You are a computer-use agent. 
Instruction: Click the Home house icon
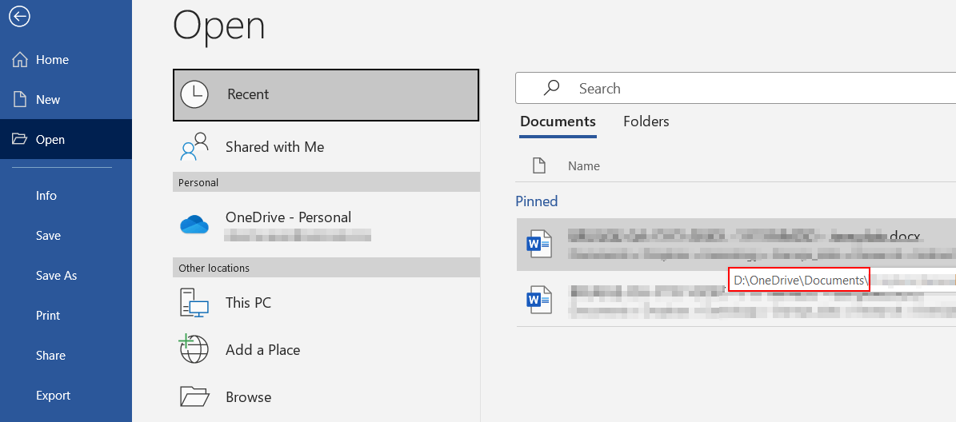19,60
